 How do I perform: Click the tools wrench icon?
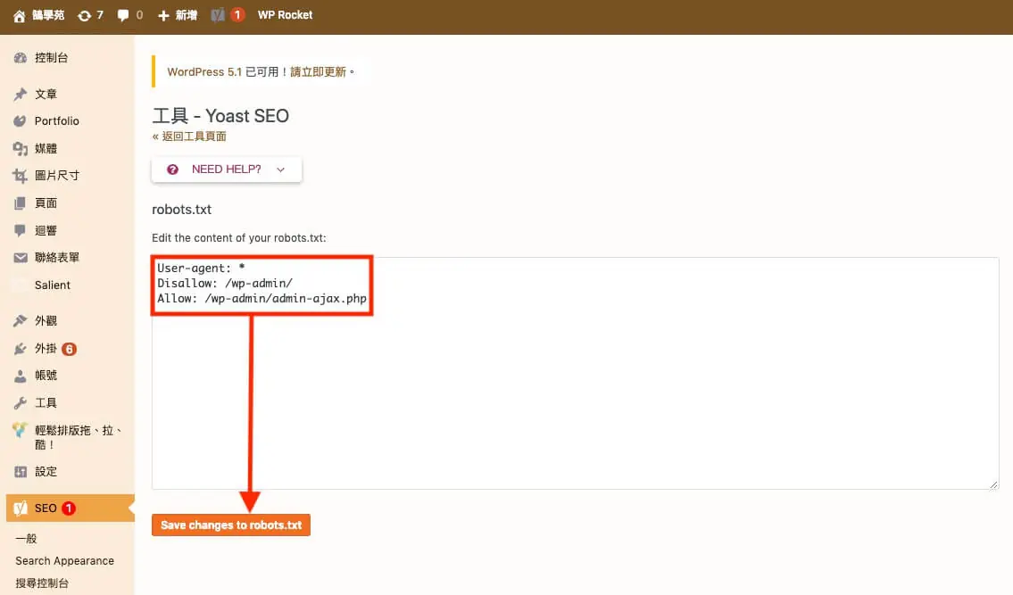point(20,403)
